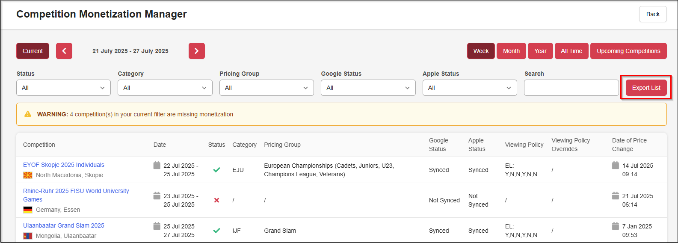Open the Status filter dropdown

point(63,88)
